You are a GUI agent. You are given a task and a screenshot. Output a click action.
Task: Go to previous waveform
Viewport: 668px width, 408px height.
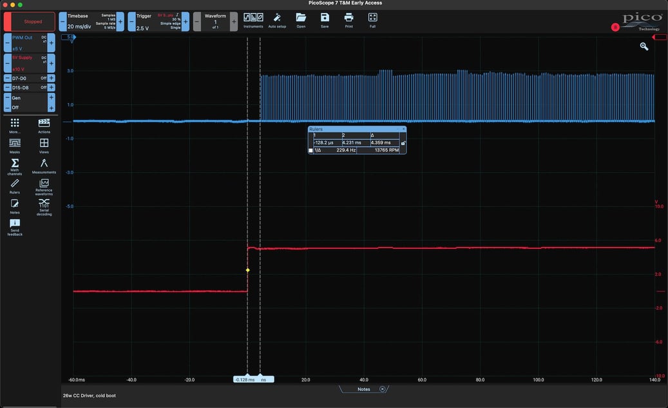[x=197, y=21]
